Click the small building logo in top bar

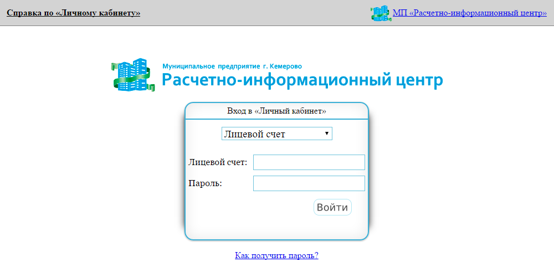pos(381,13)
